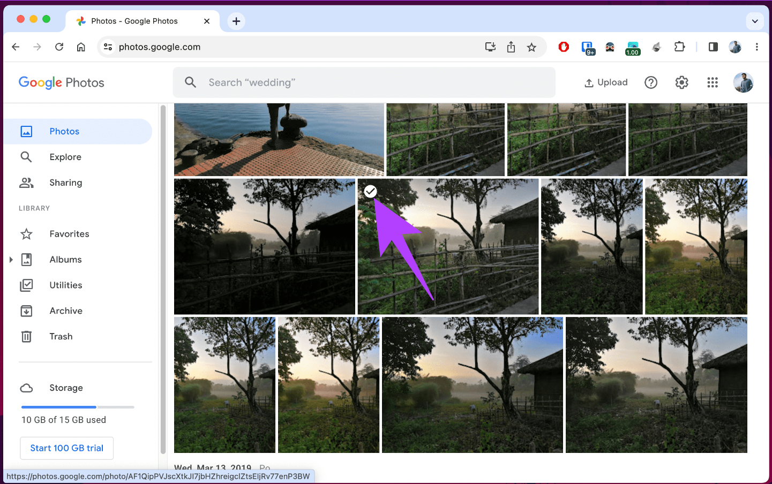The width and height of the screenshot is (772, 484).
Task: Open the site information icon in address bar
Action: click(108, 47)
